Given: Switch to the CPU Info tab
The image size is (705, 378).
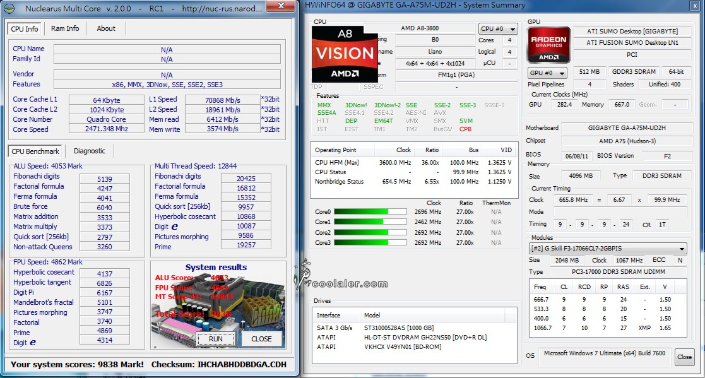Looking at the screenshot, I should pos(25,29).
